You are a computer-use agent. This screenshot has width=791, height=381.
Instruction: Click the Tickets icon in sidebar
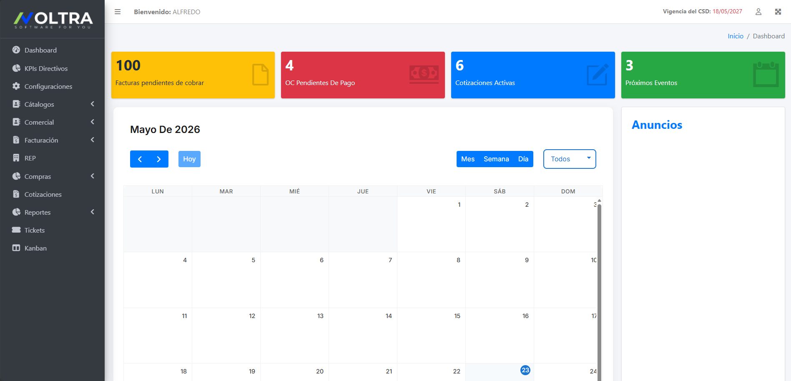tap(16, 230)
